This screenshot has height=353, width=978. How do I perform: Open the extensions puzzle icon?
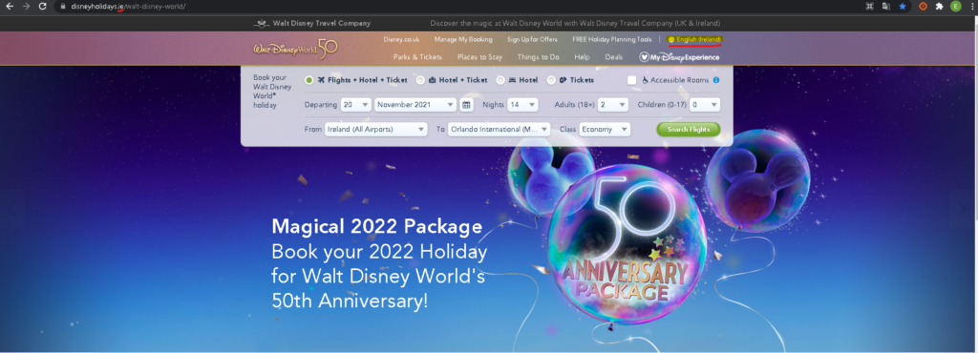[940, 7]
